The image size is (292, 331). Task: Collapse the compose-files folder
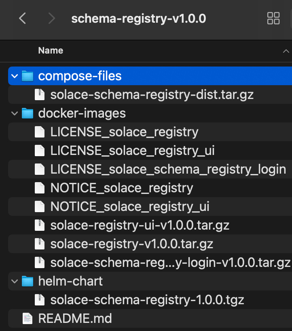click(15, 76)
